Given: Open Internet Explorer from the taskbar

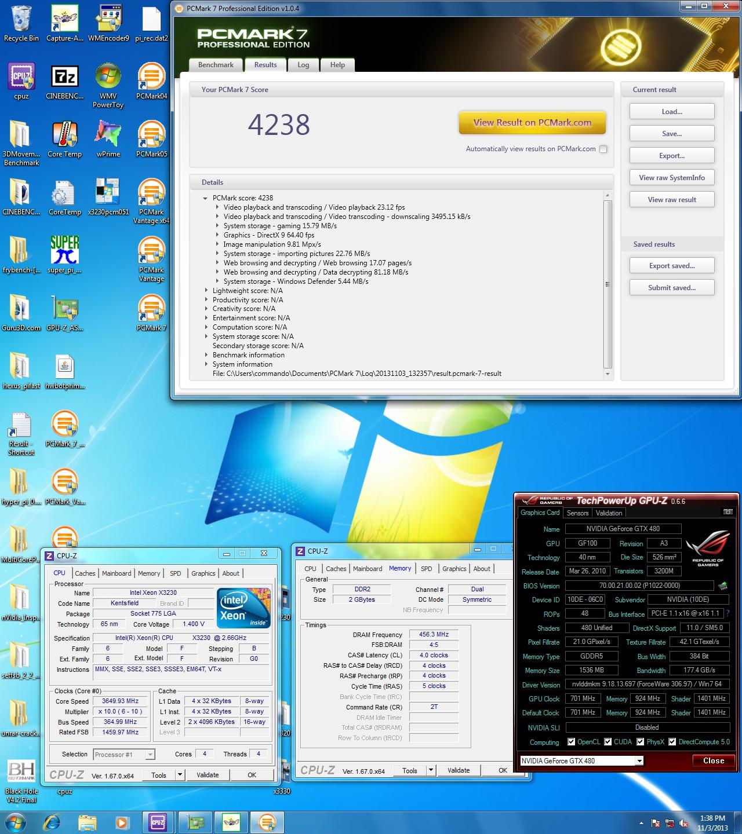Looking at the screenshot, I should pyautogui.click(x=53, y=822).
